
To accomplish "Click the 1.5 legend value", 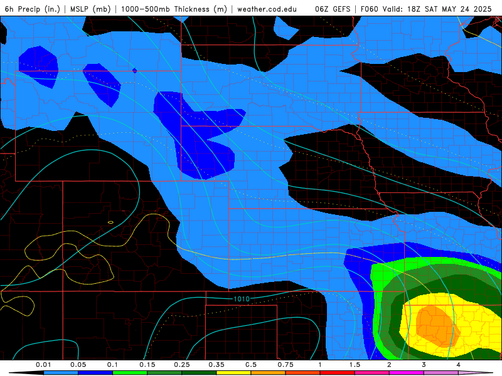I will 355,365.
